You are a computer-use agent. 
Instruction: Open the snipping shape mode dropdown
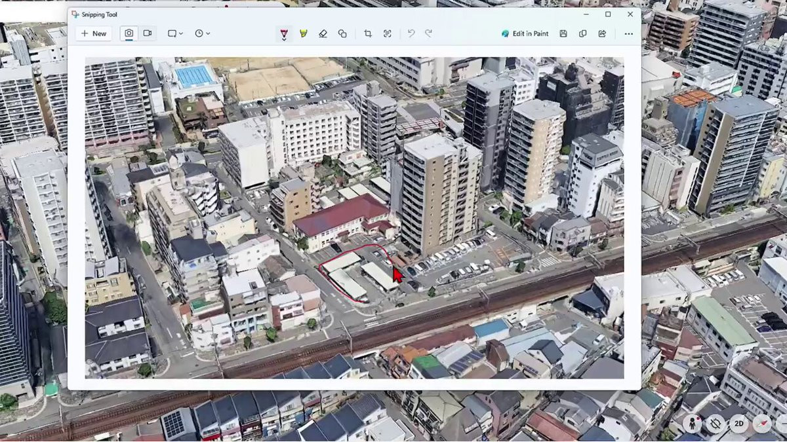point(175,33)
